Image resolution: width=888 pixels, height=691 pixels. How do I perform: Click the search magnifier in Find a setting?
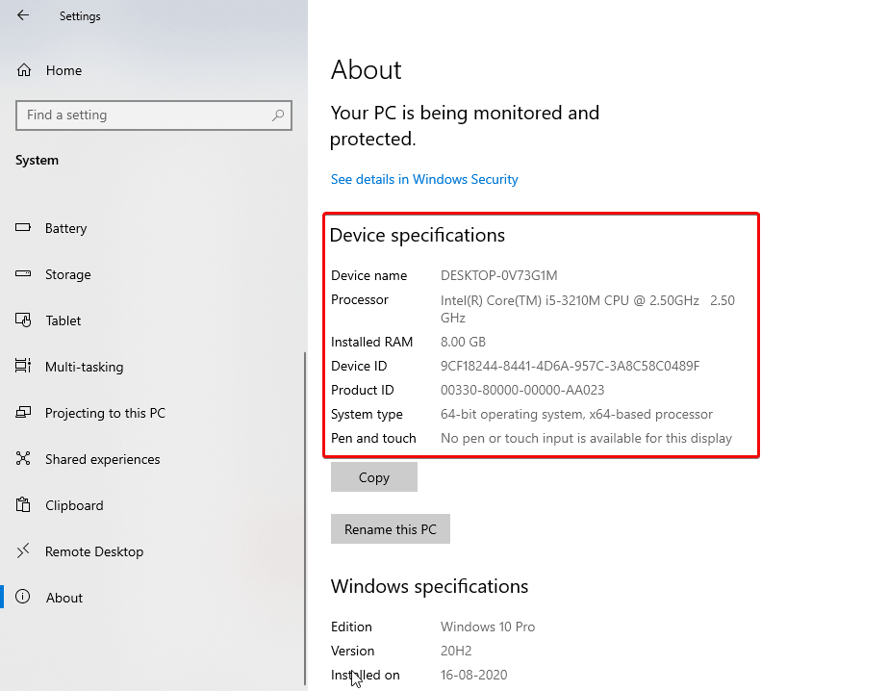(x=278, y=115)
